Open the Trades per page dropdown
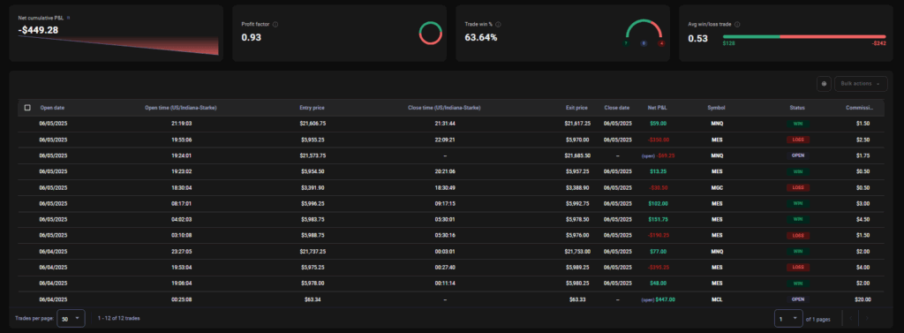 pos(71,319)
